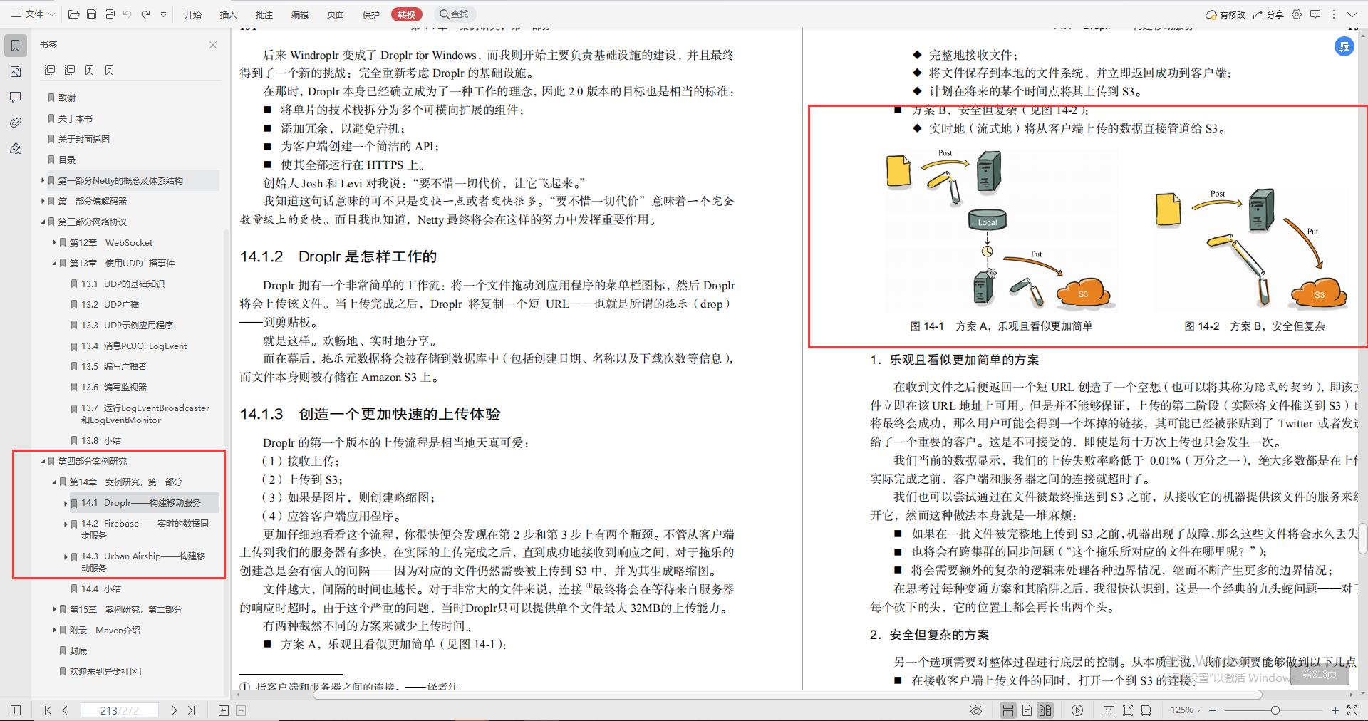Close the 书签 bookmark panel
Screen dimensions: 1368x721
tap(213, 45)
